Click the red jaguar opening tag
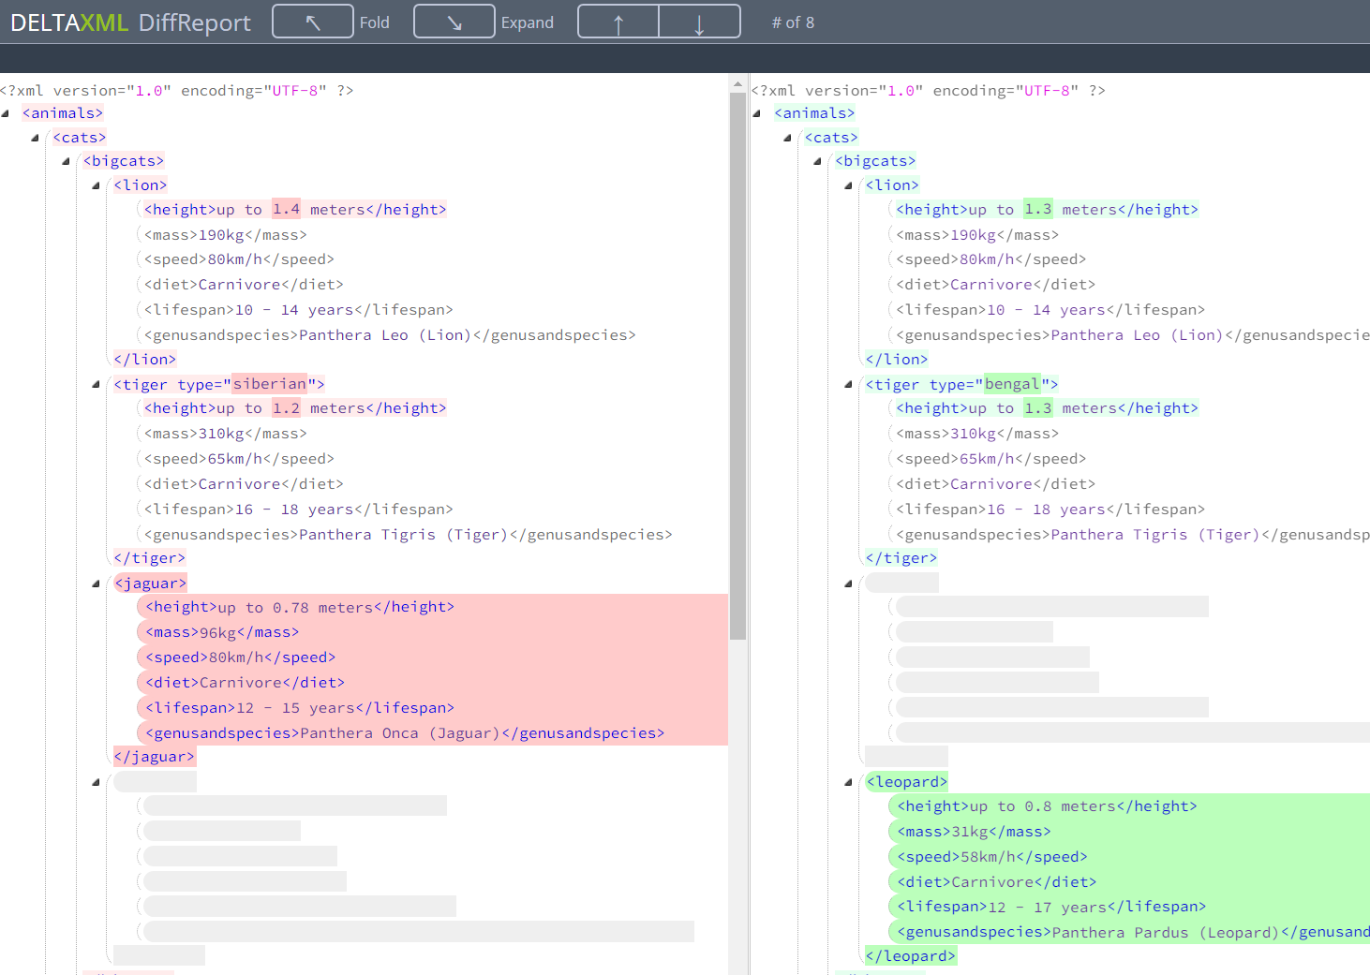This screenshot has width=1370, height=975. (x=150, y=584)
